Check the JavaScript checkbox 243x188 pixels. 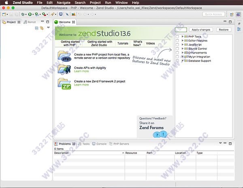point(177,45)
